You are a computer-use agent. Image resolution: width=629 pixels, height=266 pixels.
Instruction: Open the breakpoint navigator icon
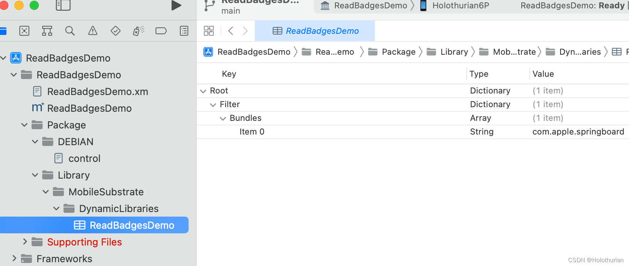pyautogui.click(x=161, y=31)
